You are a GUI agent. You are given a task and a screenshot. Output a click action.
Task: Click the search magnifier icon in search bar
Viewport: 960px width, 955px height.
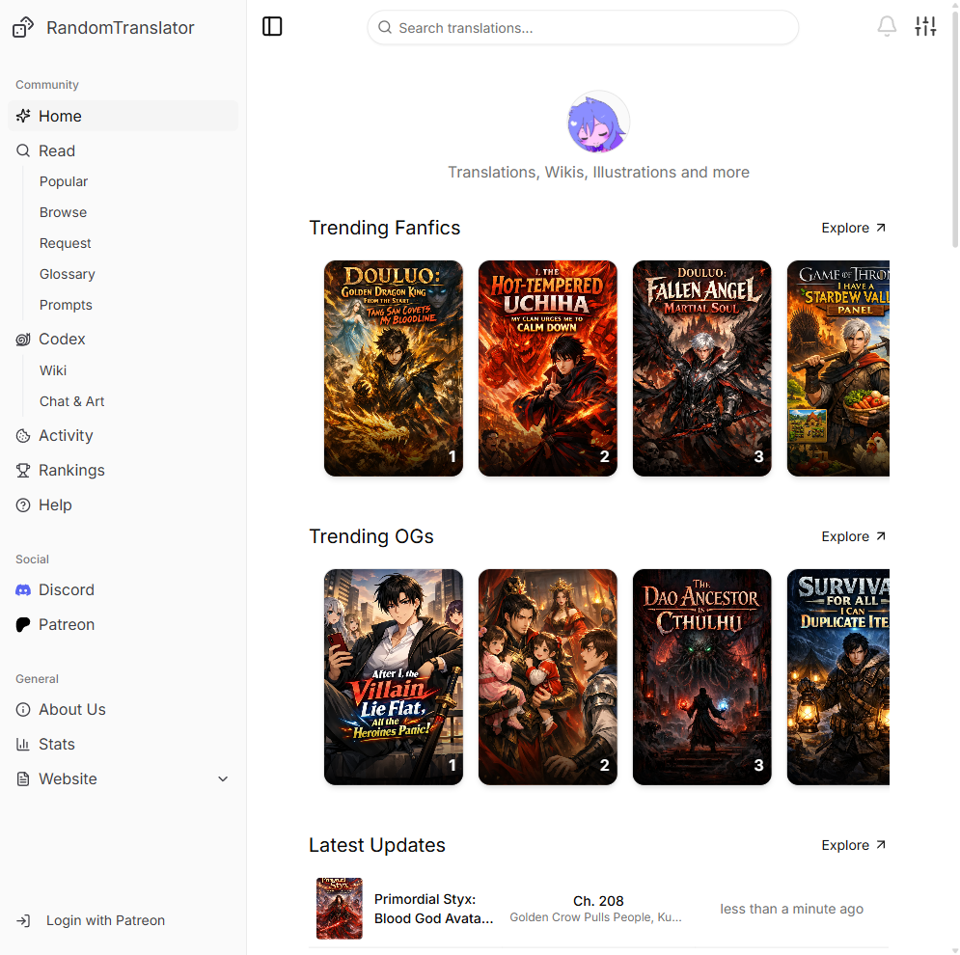pyautogui.click(x=385, y=28)
